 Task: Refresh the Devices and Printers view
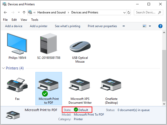coord(129,12)
